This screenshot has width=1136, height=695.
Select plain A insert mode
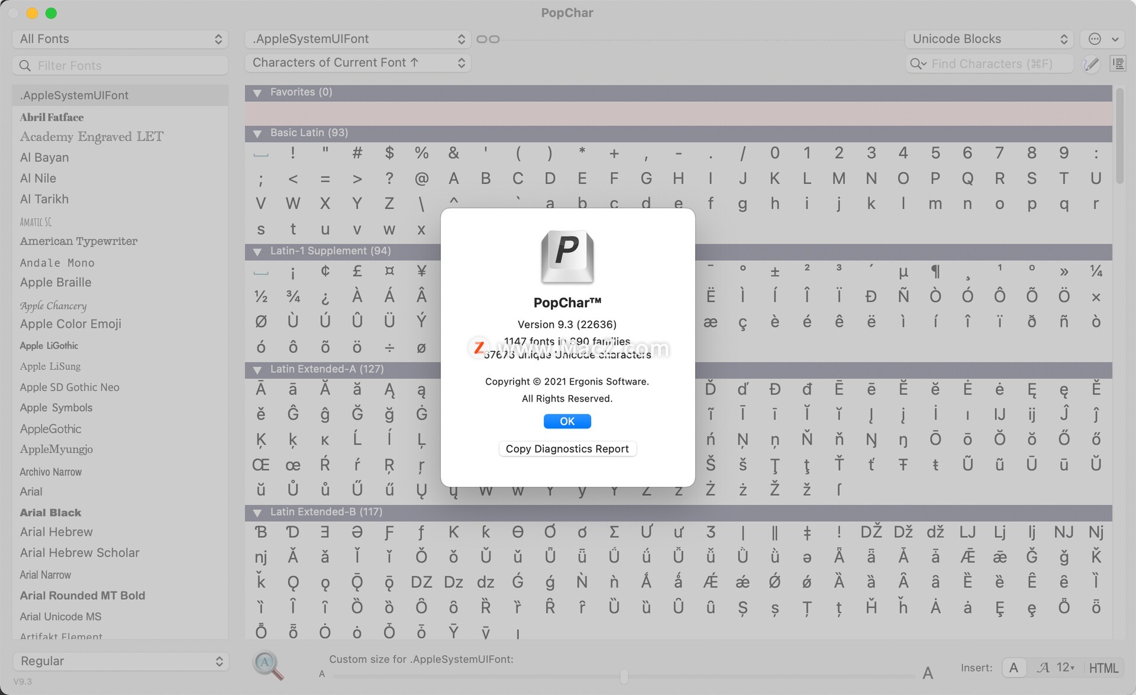point(1014,668)
